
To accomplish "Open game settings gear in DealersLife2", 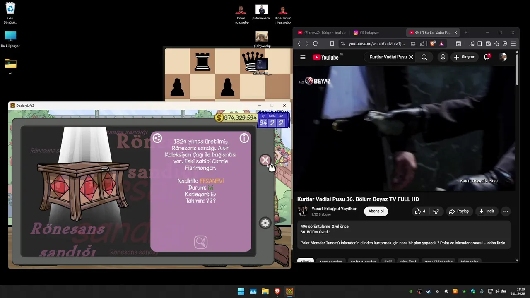I will click(265, 223).
